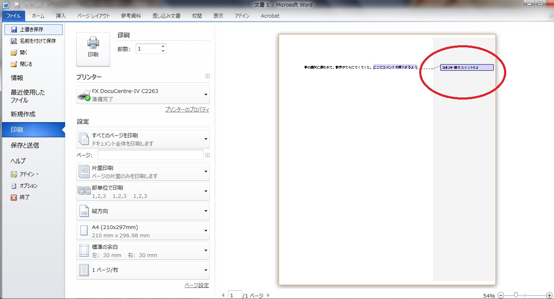
Task: Open A4 (210x297mm) paper size dropdown
Action: click(143, 231)
